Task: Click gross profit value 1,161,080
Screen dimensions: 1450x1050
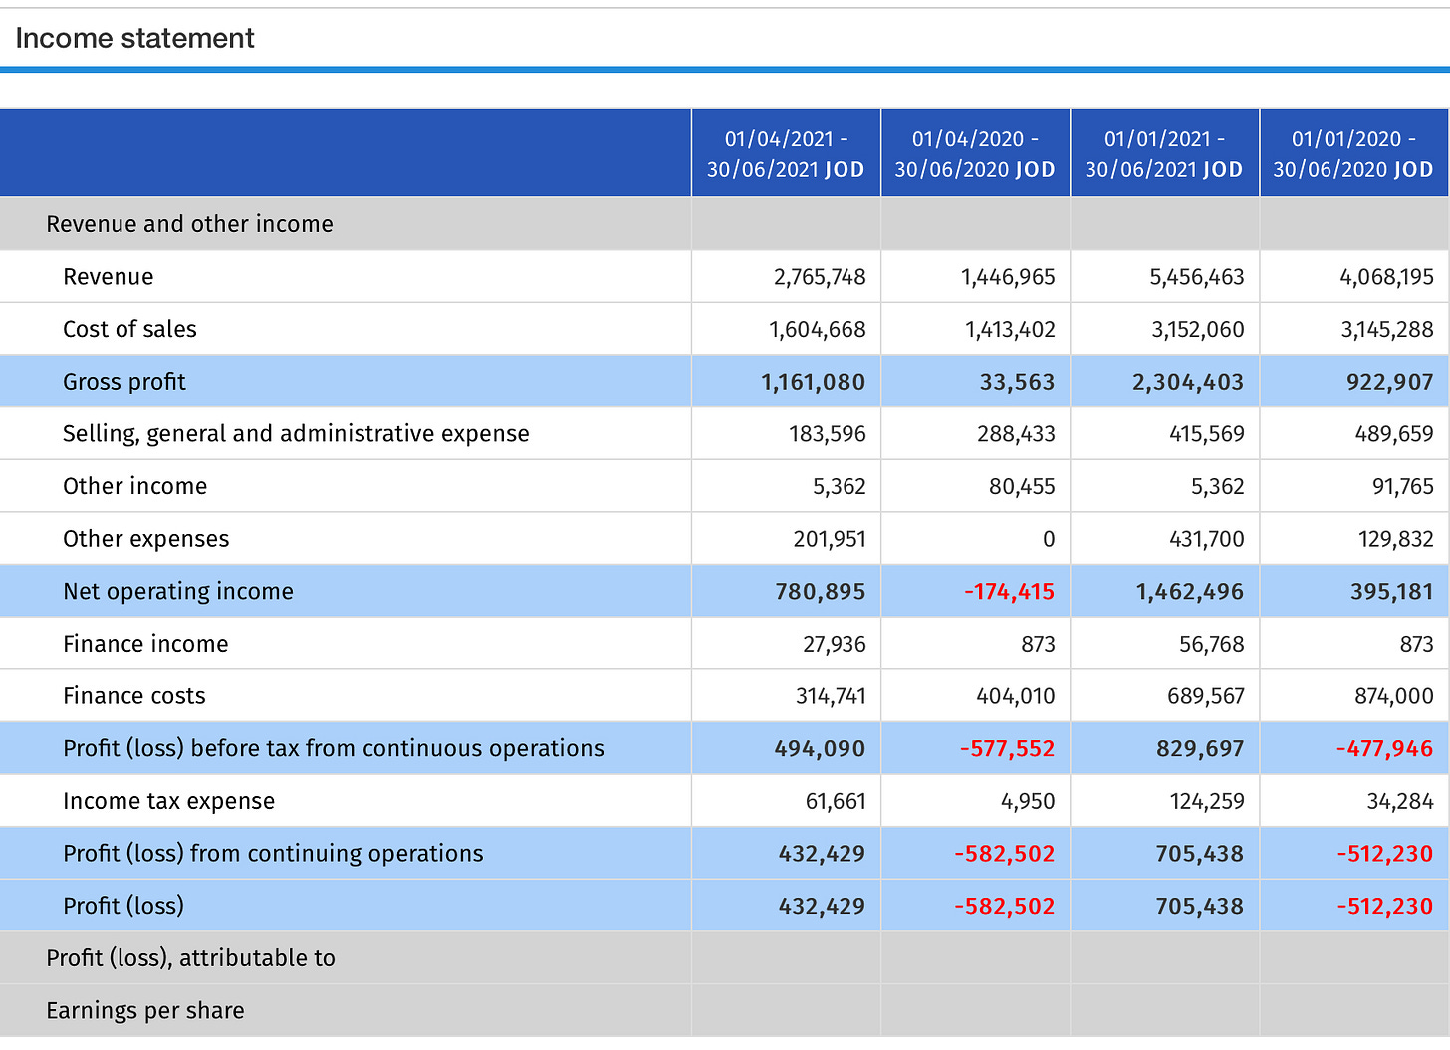Action: [814, 382]
